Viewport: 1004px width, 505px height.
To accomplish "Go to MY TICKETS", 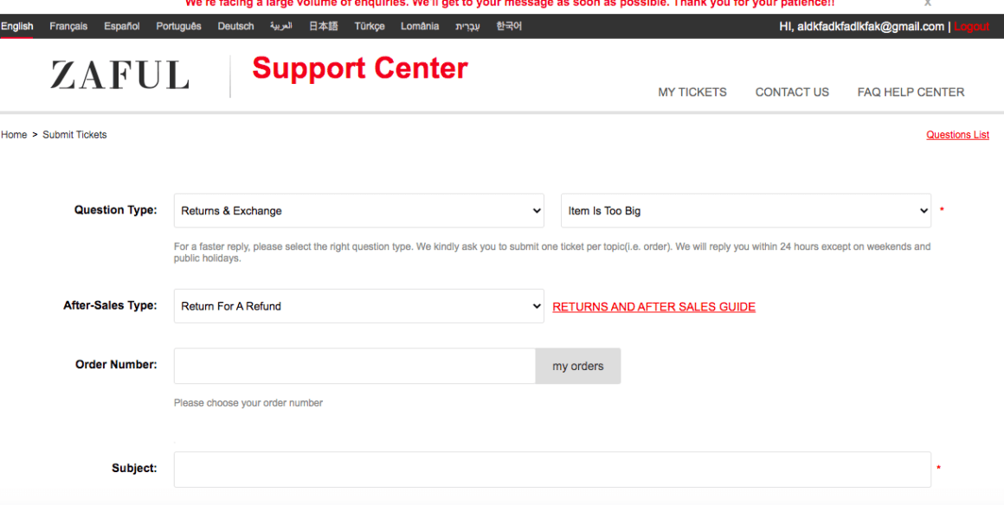I will (692, 93).
